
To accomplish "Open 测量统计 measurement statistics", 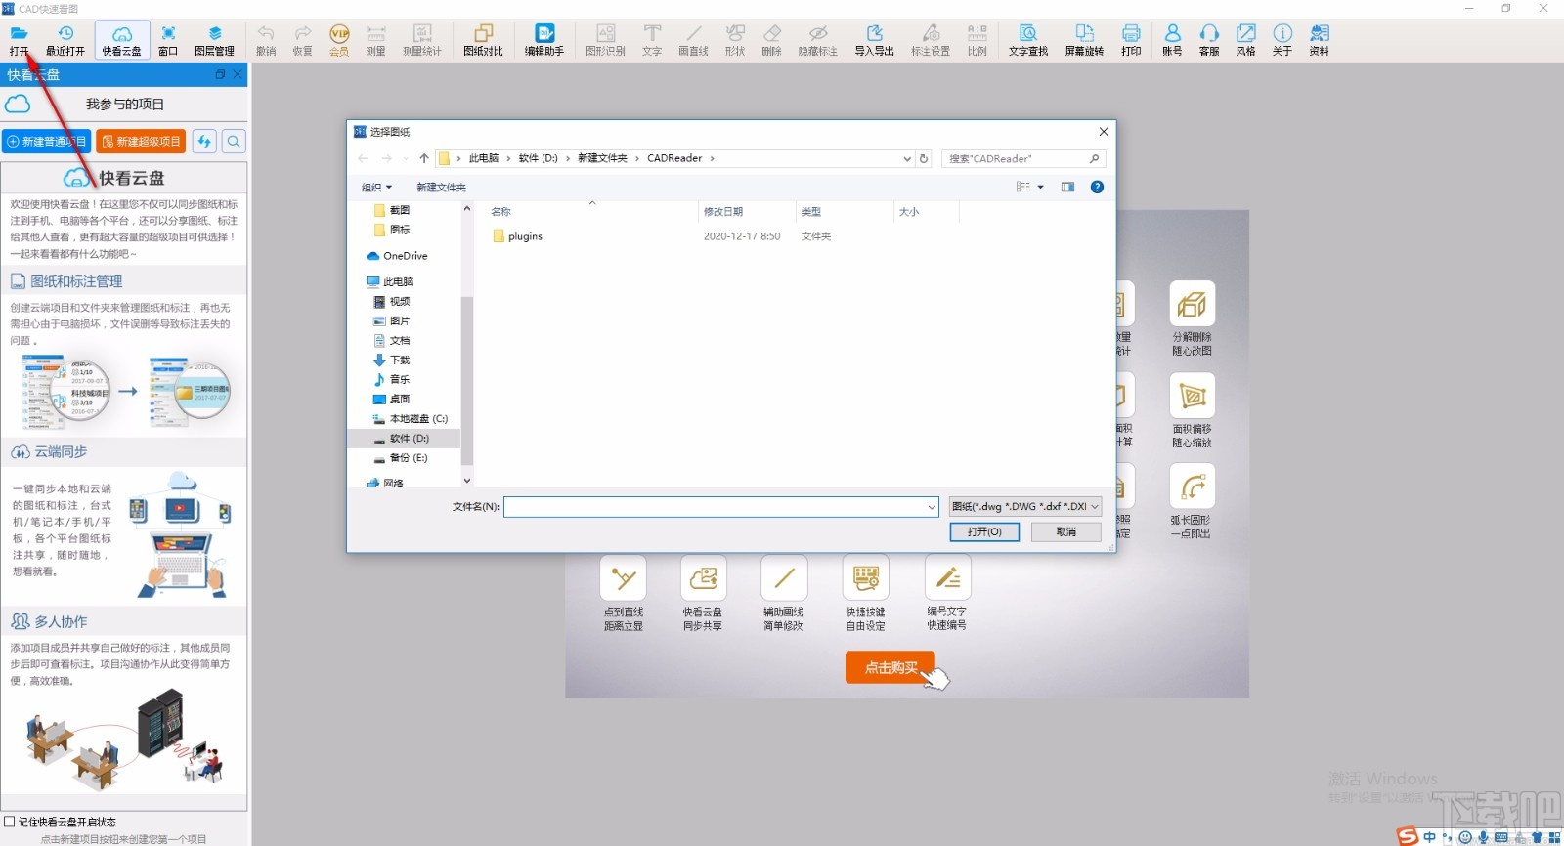I will pyautogui.click(x=422, y=39).
